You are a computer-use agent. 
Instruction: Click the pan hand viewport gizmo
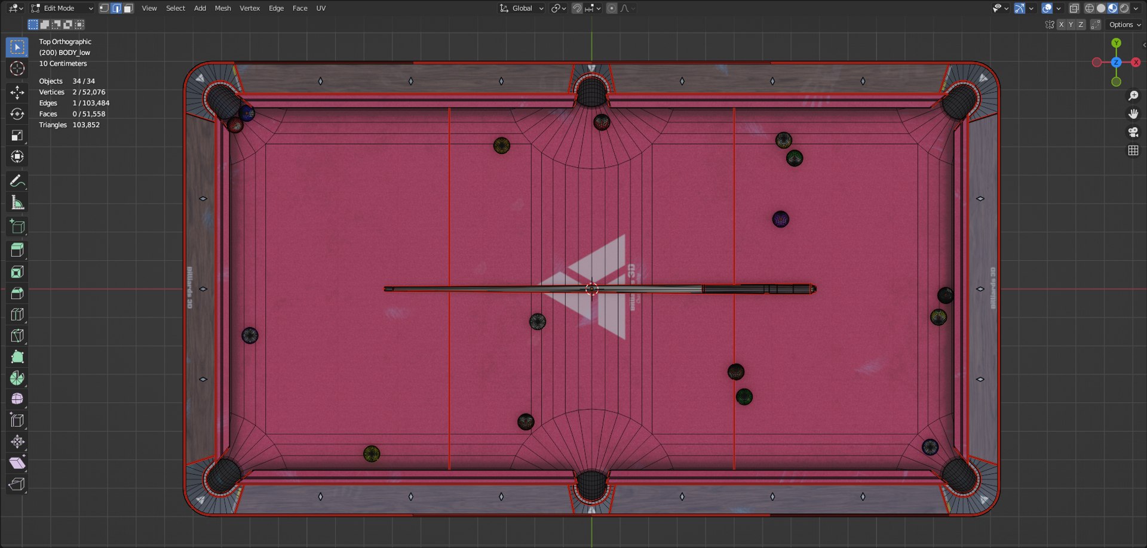point(1133,113)
